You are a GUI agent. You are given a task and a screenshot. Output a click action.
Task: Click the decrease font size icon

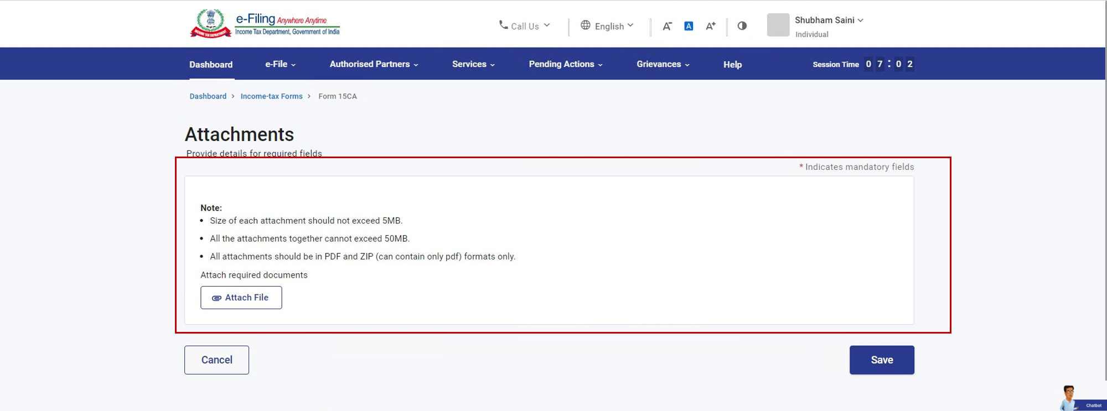[667, 26]
